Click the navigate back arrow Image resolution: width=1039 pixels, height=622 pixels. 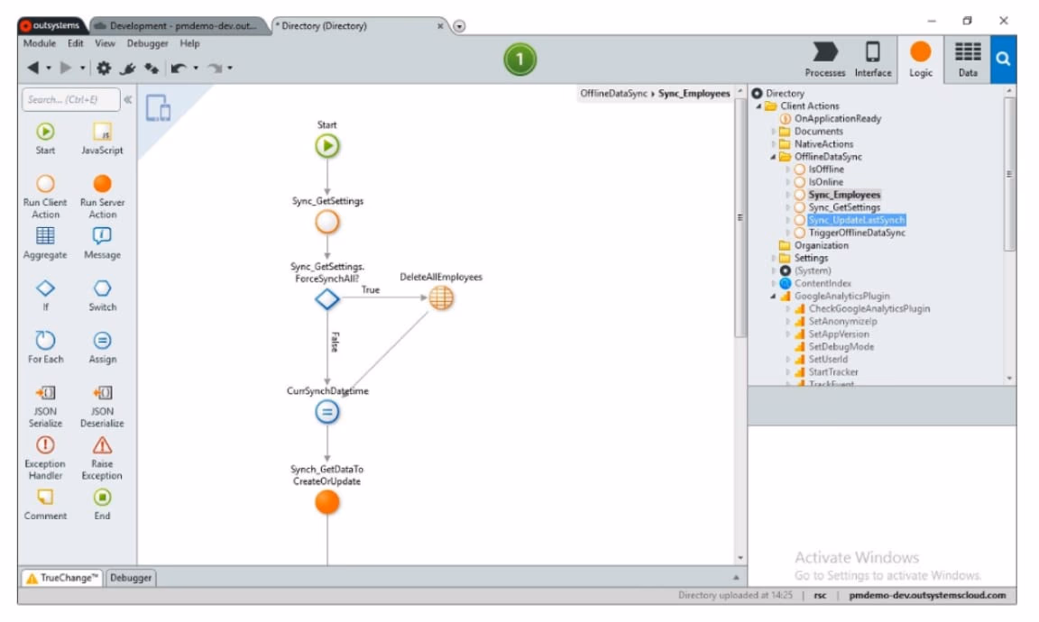point(32,68)
